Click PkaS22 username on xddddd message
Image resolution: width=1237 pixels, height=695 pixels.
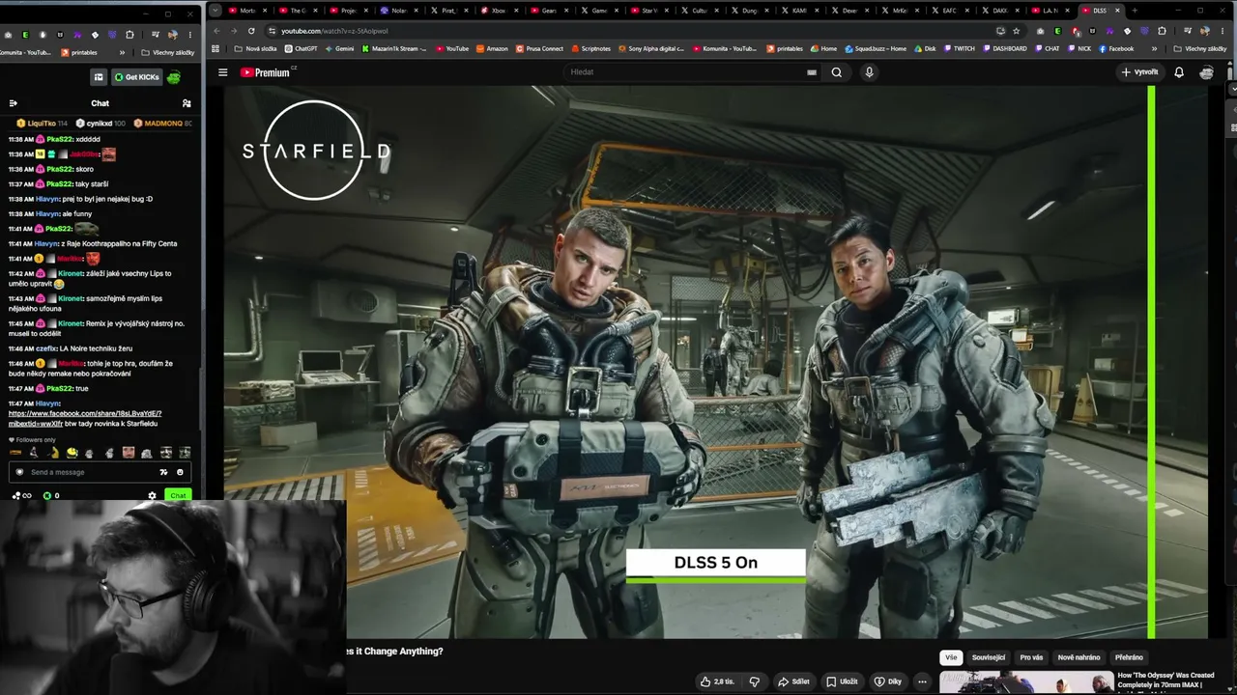pos(60,139)
